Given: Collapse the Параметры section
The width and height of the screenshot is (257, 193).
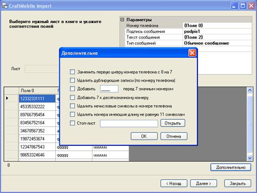Looking at the screenshot, I should 122,20.
